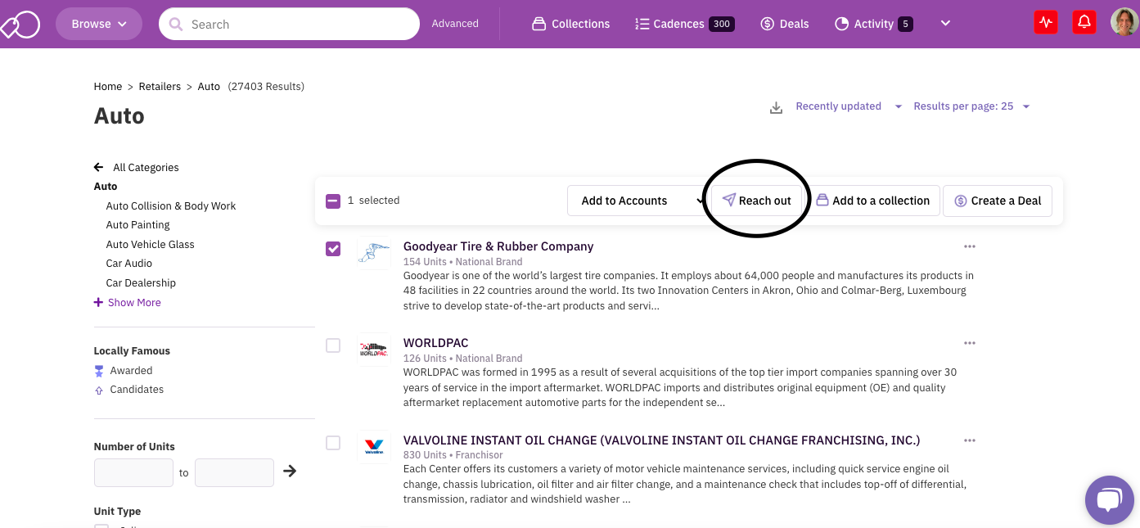
Task: Open the Activity menu item
Action: point(873,24)
